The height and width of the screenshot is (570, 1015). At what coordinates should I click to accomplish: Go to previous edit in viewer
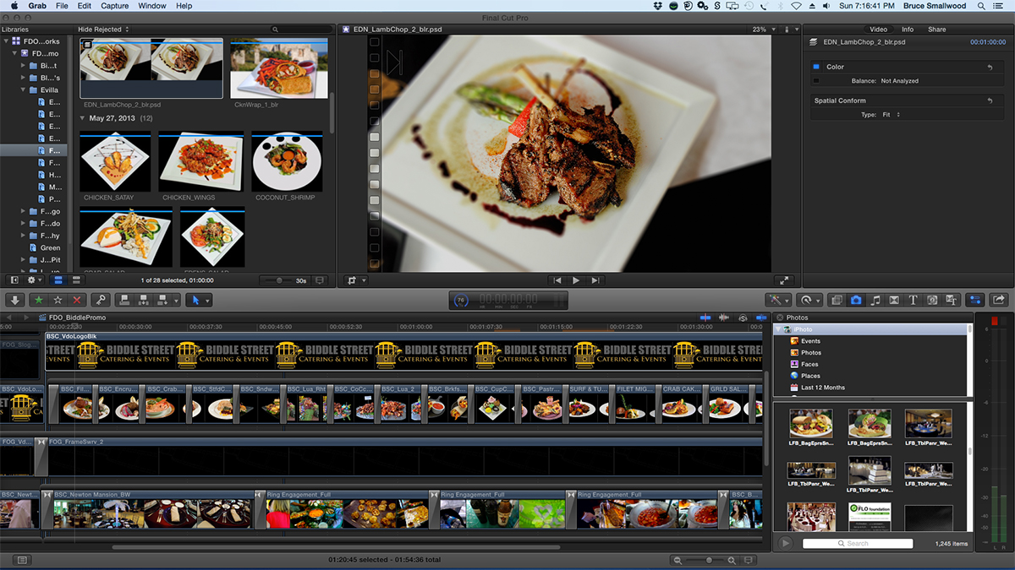pos(557,280)
